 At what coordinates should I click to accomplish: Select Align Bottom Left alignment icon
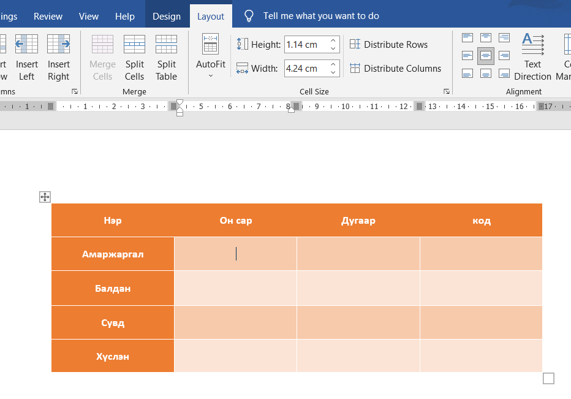[x=467, y=74]
